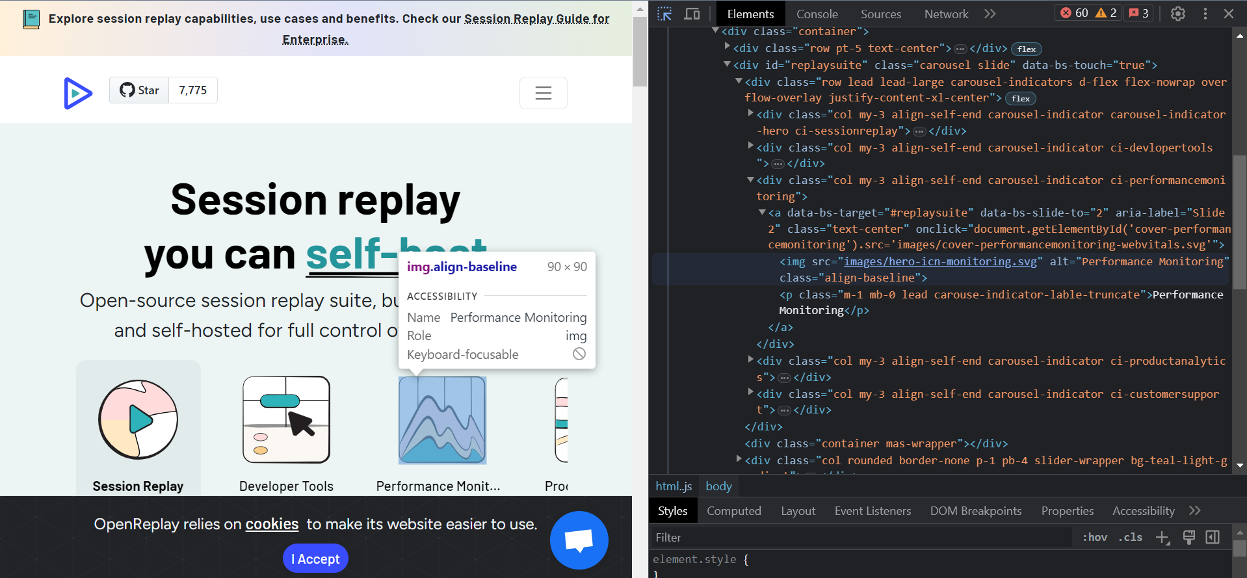
Task: Click body in the breadcrumb
Action: (x=718, y=486)
